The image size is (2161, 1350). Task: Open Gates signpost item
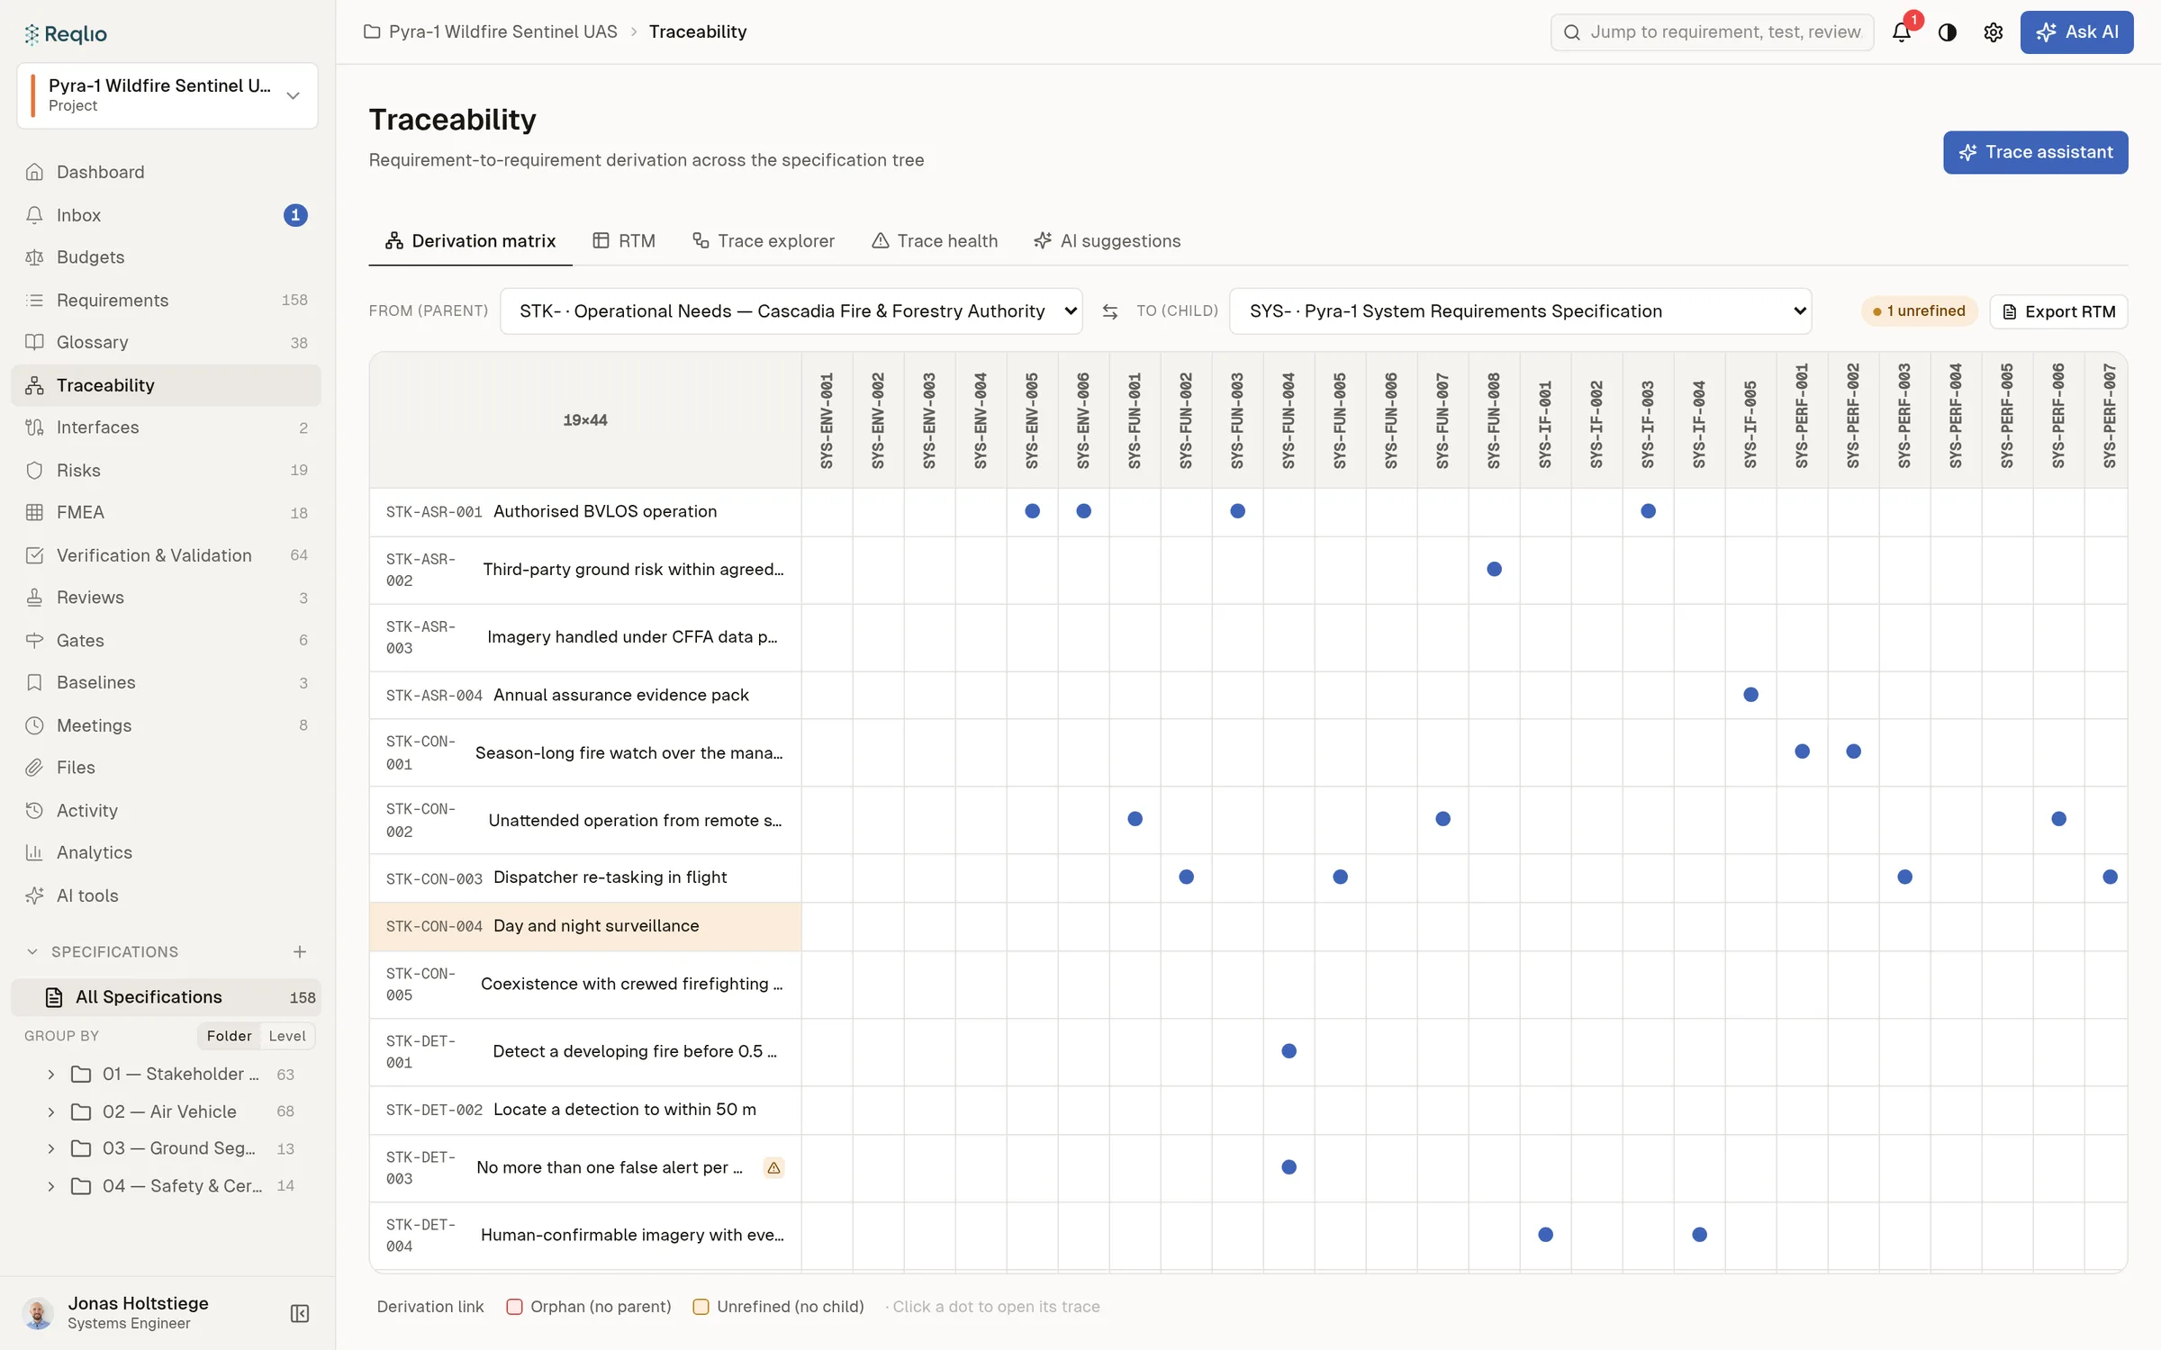[167, 640]
